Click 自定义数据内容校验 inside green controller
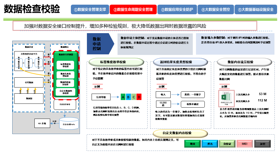The height and width of the screenshot is (157, 280). tap(65, 92)
